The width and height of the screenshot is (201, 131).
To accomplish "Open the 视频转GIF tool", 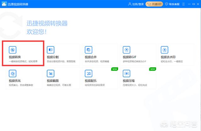I will pos(138,54).
